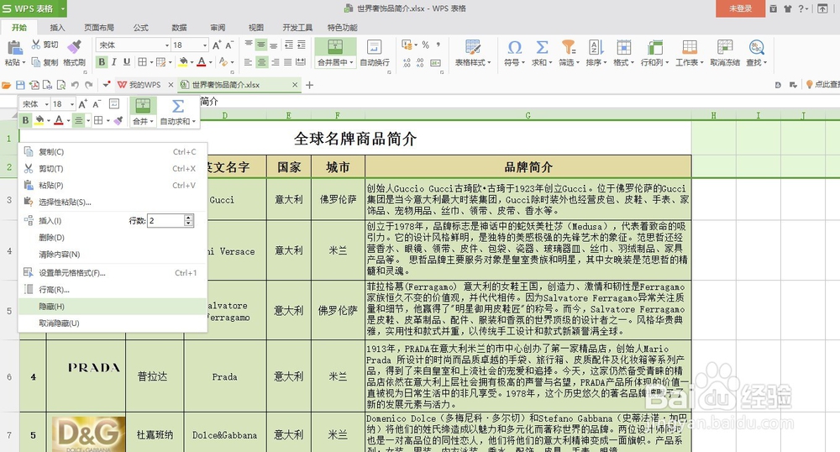Click the mini toolbar format painter brush
This screenshot has height=452, width=840.
coord(118,120)
